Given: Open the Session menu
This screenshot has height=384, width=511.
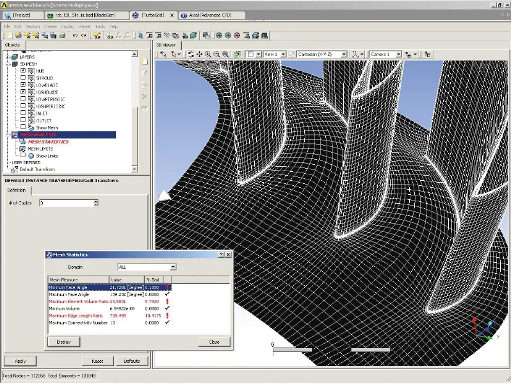Looking at the screenshot, I should pyautogui.click(x=32, y=26).
